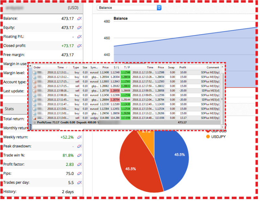Image resolution: width=260 pixels, height=201 pixels.
Task: Open the Balance chart type dropdown
Action: tap(129, 7)
